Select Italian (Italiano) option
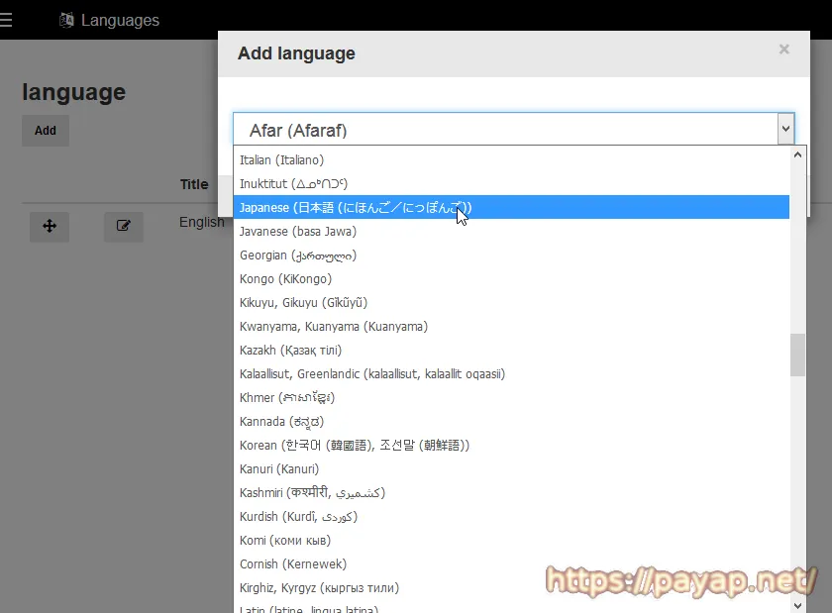The width and height of the screenshot is (832, 613). [x=281, y=160]
